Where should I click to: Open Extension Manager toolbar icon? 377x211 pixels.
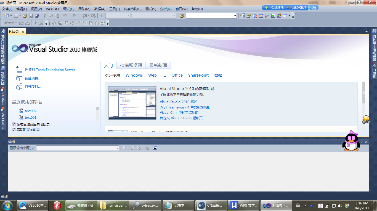(279, 16)
